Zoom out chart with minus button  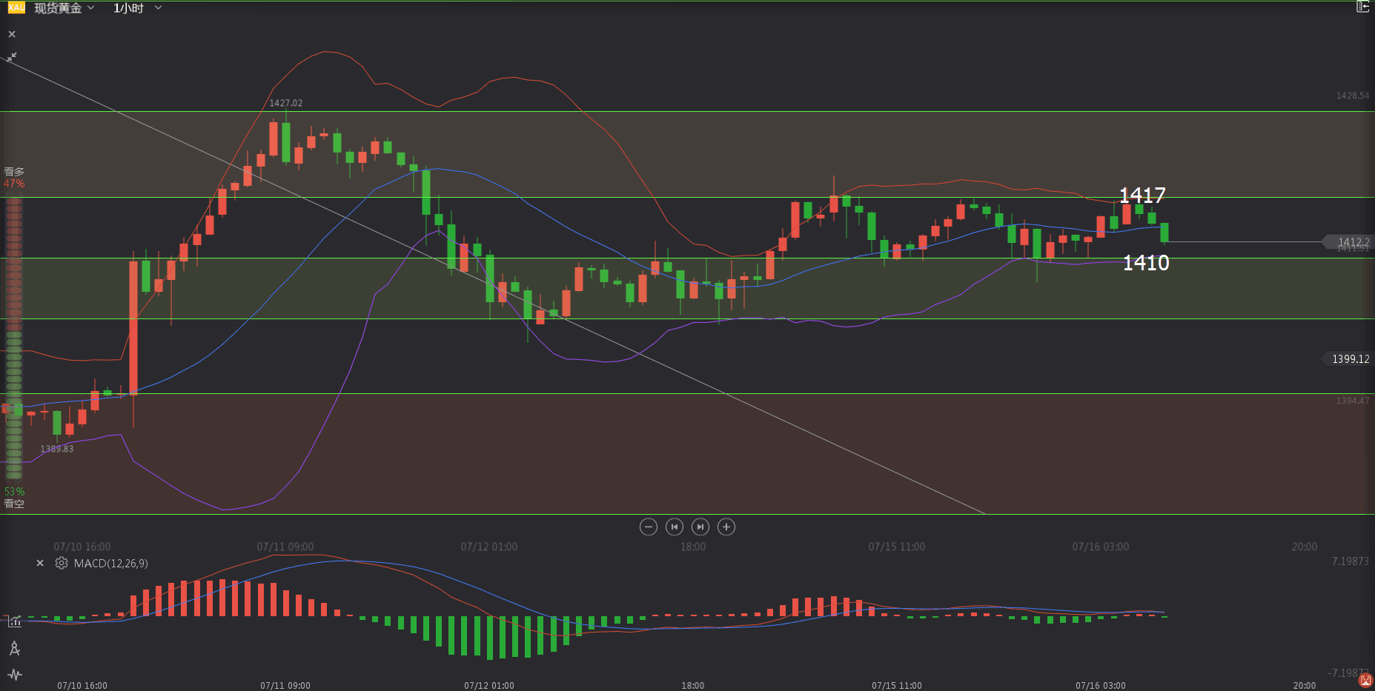click(x=648, y=527)
